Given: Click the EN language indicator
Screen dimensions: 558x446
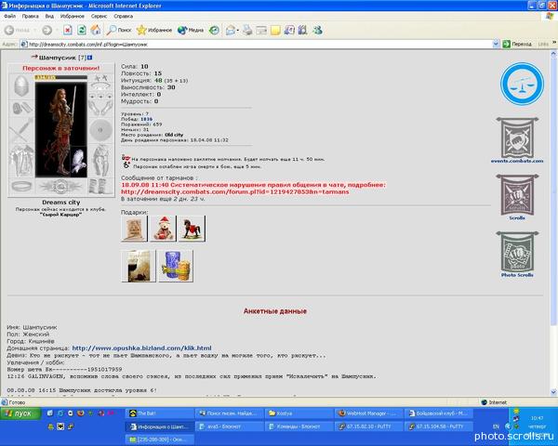Looking at the screenshot, I should click(x=496, y=426).
